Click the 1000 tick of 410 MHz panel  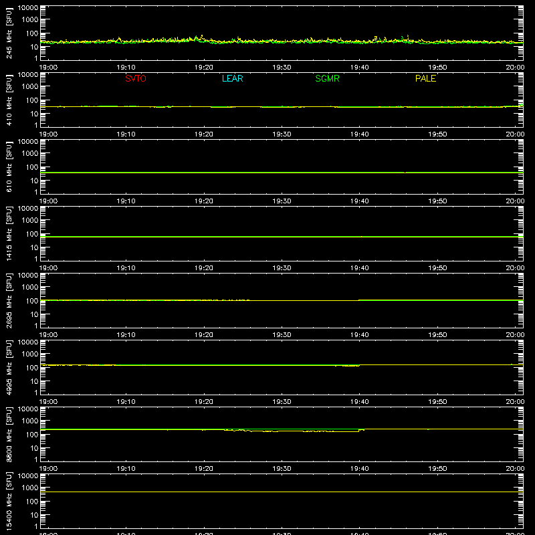(x=30, y=86)
